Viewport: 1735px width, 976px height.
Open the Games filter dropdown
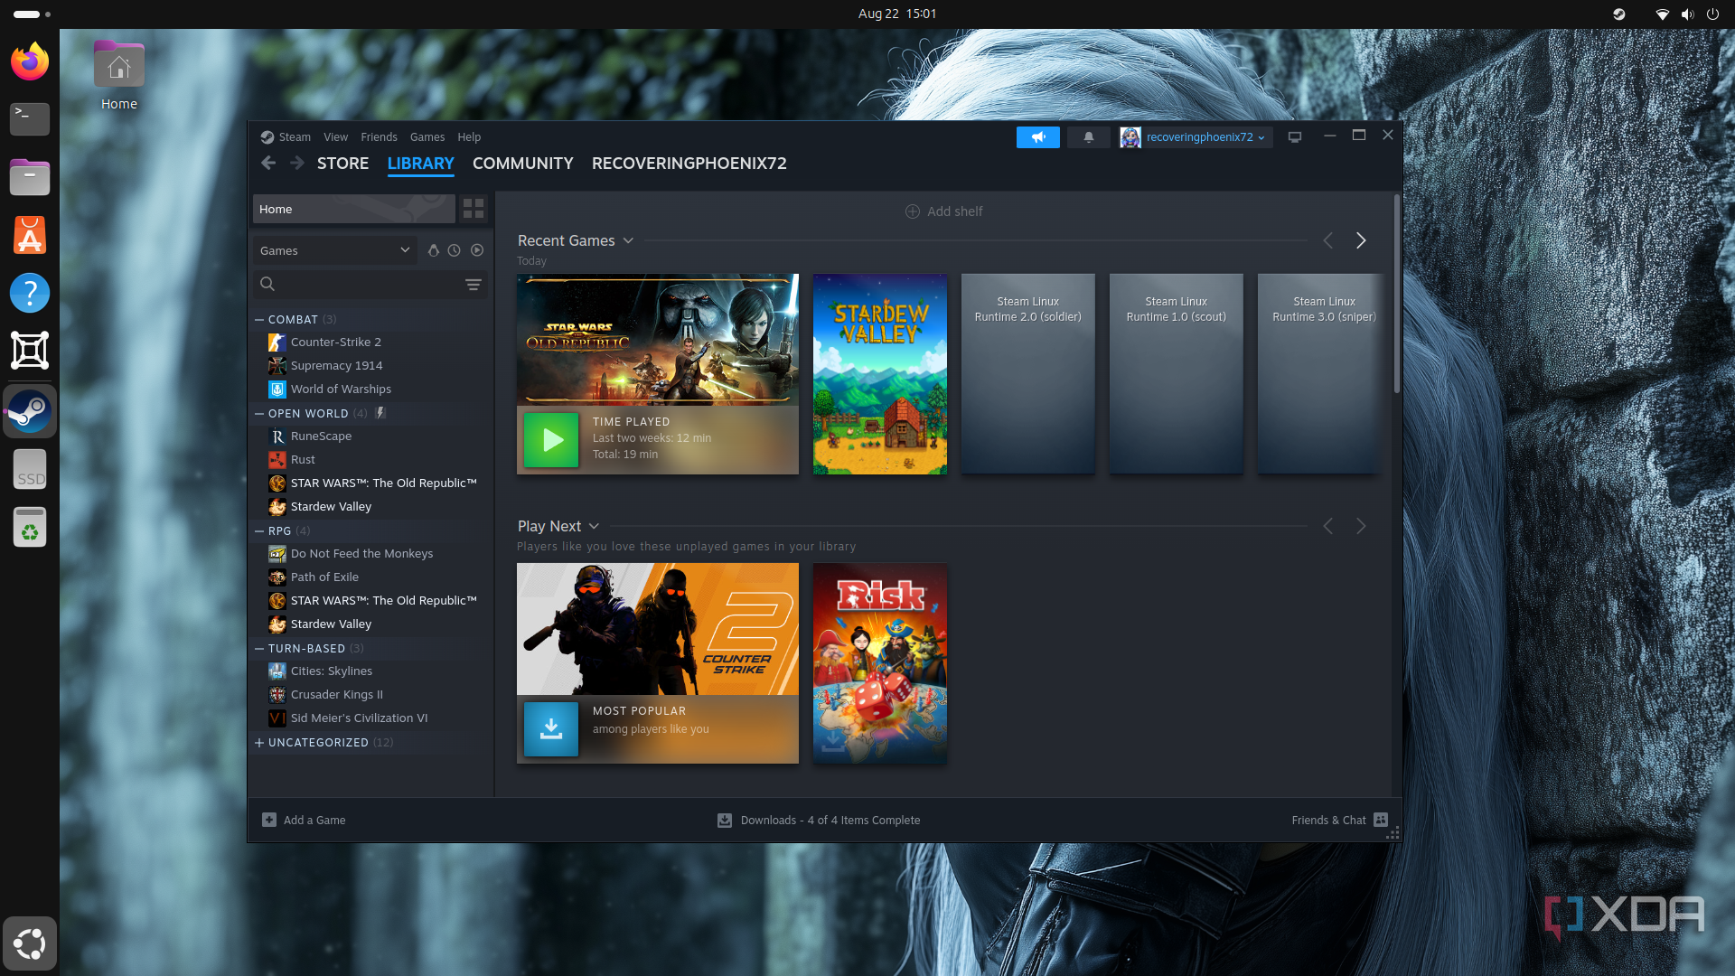point(334,250)
